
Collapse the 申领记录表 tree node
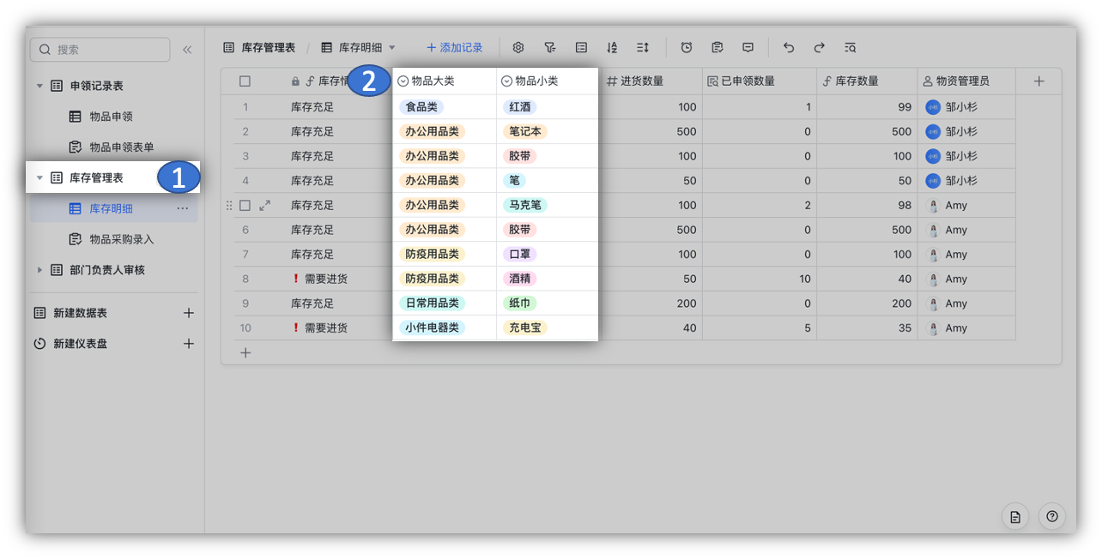(x=39, y=86)
